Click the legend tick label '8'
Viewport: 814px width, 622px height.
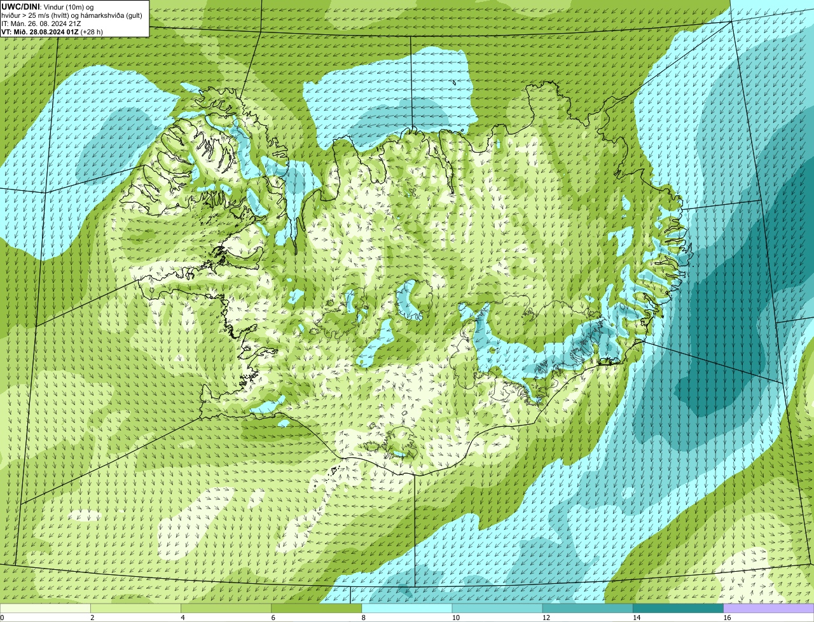pyautogui.click(x=363, y=618)
